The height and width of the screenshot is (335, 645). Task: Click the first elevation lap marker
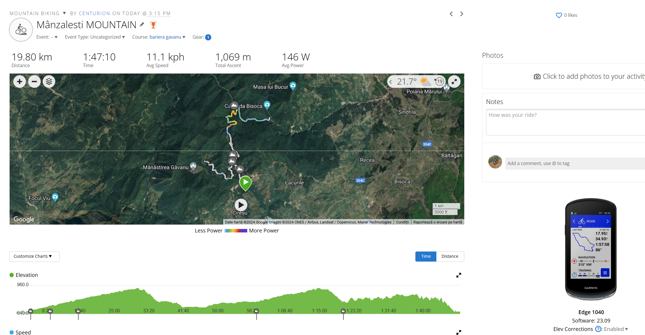coord(31,311)
